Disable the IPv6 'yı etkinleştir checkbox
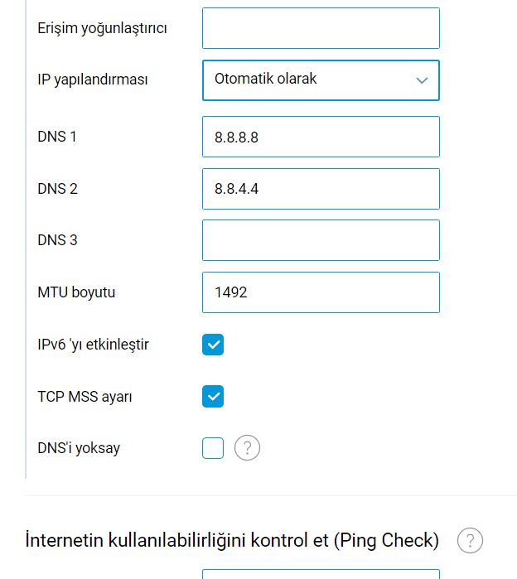The width and height of the screenshot is (517, 579). pos(213,345)
